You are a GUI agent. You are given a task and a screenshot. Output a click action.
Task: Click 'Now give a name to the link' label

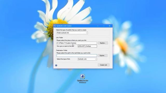[x=65, y=46]
